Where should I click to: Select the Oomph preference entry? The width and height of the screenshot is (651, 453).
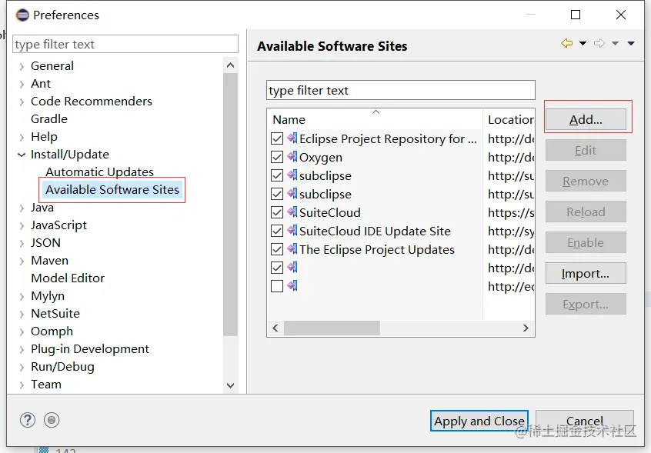pyautogui.click(x=52, y=331)
